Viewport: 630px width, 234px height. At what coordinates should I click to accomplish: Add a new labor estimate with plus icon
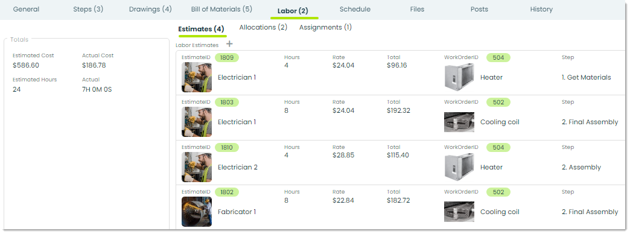(229, 44)
